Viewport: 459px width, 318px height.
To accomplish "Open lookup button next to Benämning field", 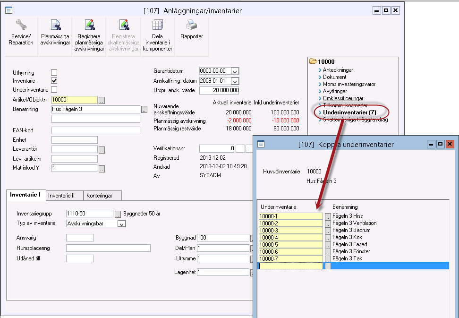I will (x=144, y=110).
